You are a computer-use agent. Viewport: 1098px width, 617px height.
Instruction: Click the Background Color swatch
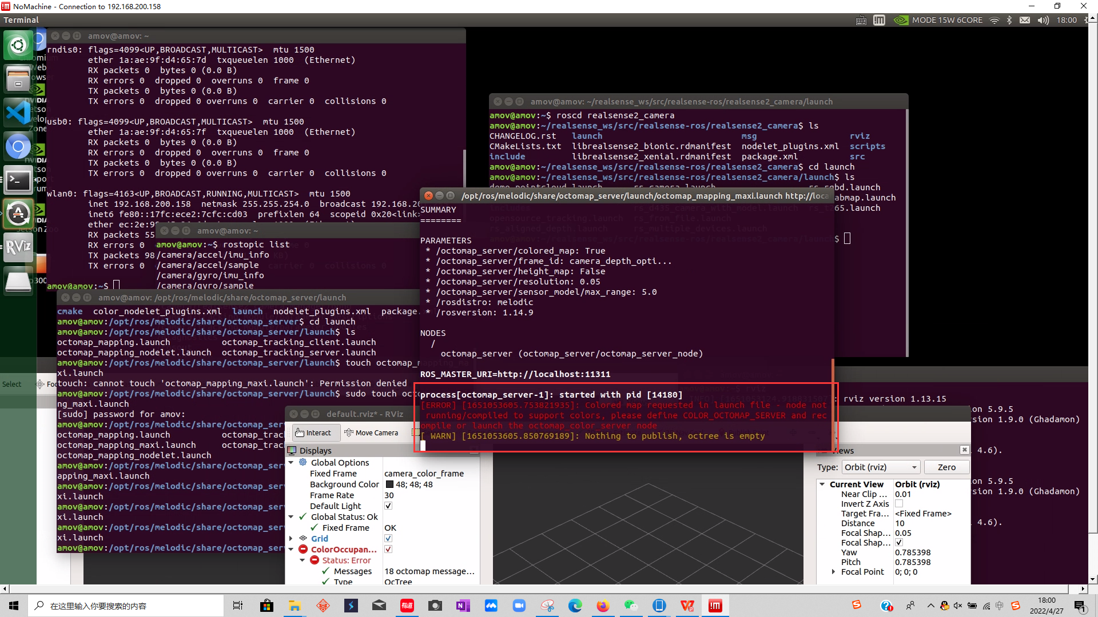[389, 484]
